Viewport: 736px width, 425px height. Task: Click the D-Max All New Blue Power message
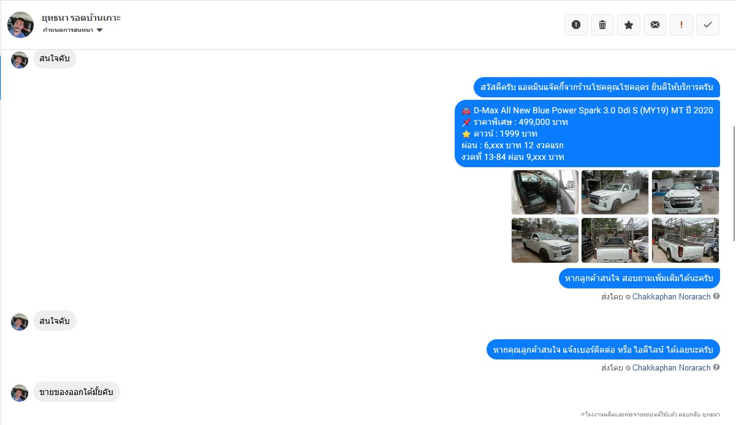pyautogui.click(x=587, y=134)
